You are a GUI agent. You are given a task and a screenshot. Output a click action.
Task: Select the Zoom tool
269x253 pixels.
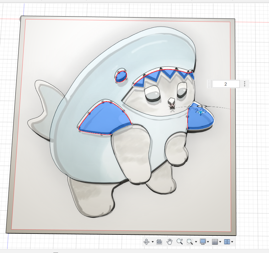(180, 242)
